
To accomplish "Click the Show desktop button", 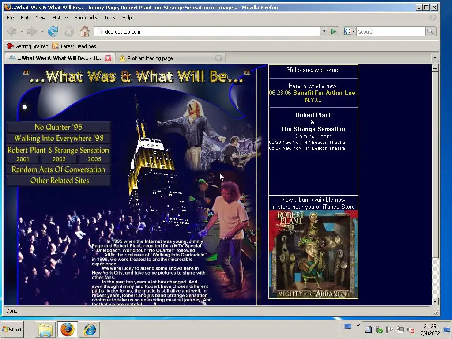I will tap(447, 329).
